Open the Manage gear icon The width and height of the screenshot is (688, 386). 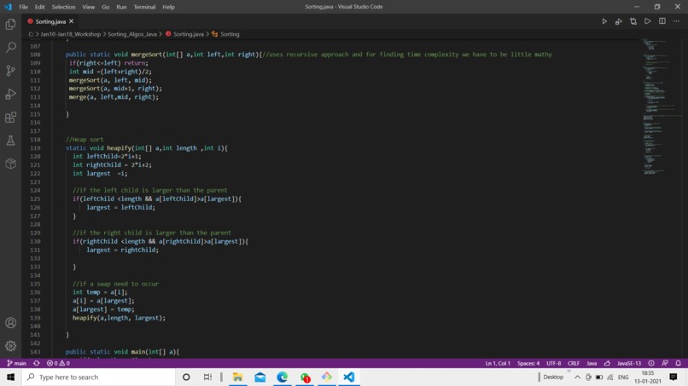pyautogui.click(x=10, y=346)
